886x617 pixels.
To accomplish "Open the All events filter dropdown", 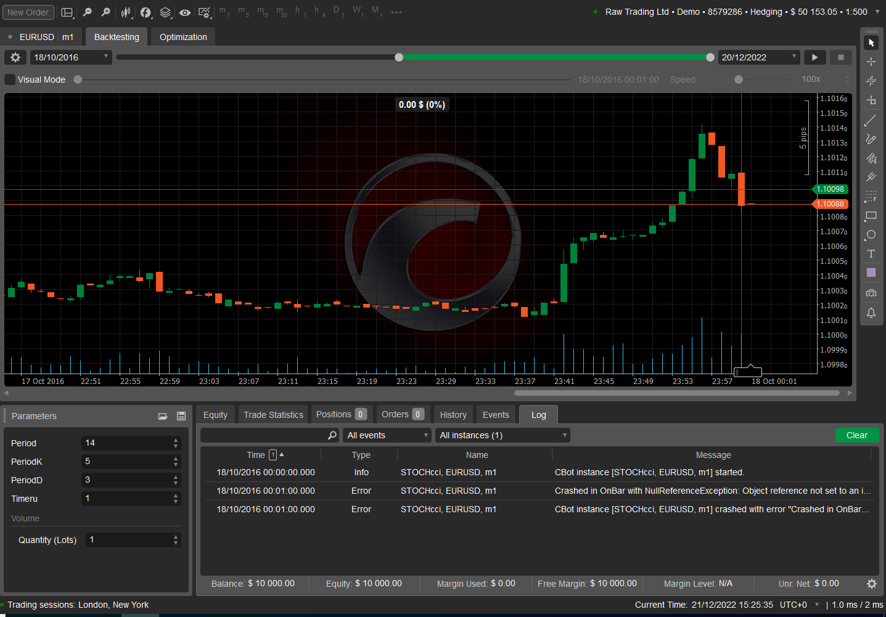I will 387,435.
